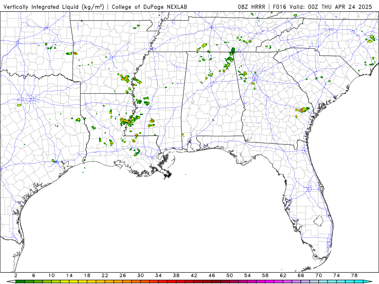This screenshot has width=379, height=284.
Task: Click the color scale label '38'
Action: tap(176, 275)
